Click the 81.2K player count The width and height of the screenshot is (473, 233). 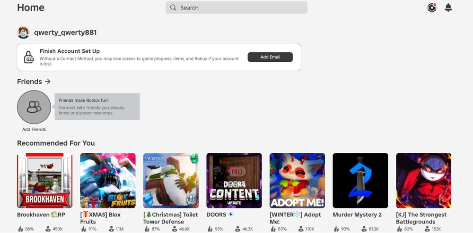374,229
